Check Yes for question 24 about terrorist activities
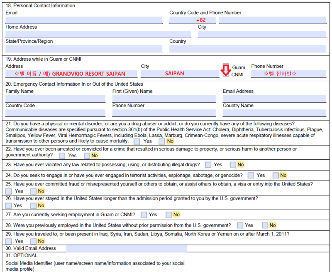The height and width of the screenshot is (272, 332). pyautogui.click(x=251, y=176)
